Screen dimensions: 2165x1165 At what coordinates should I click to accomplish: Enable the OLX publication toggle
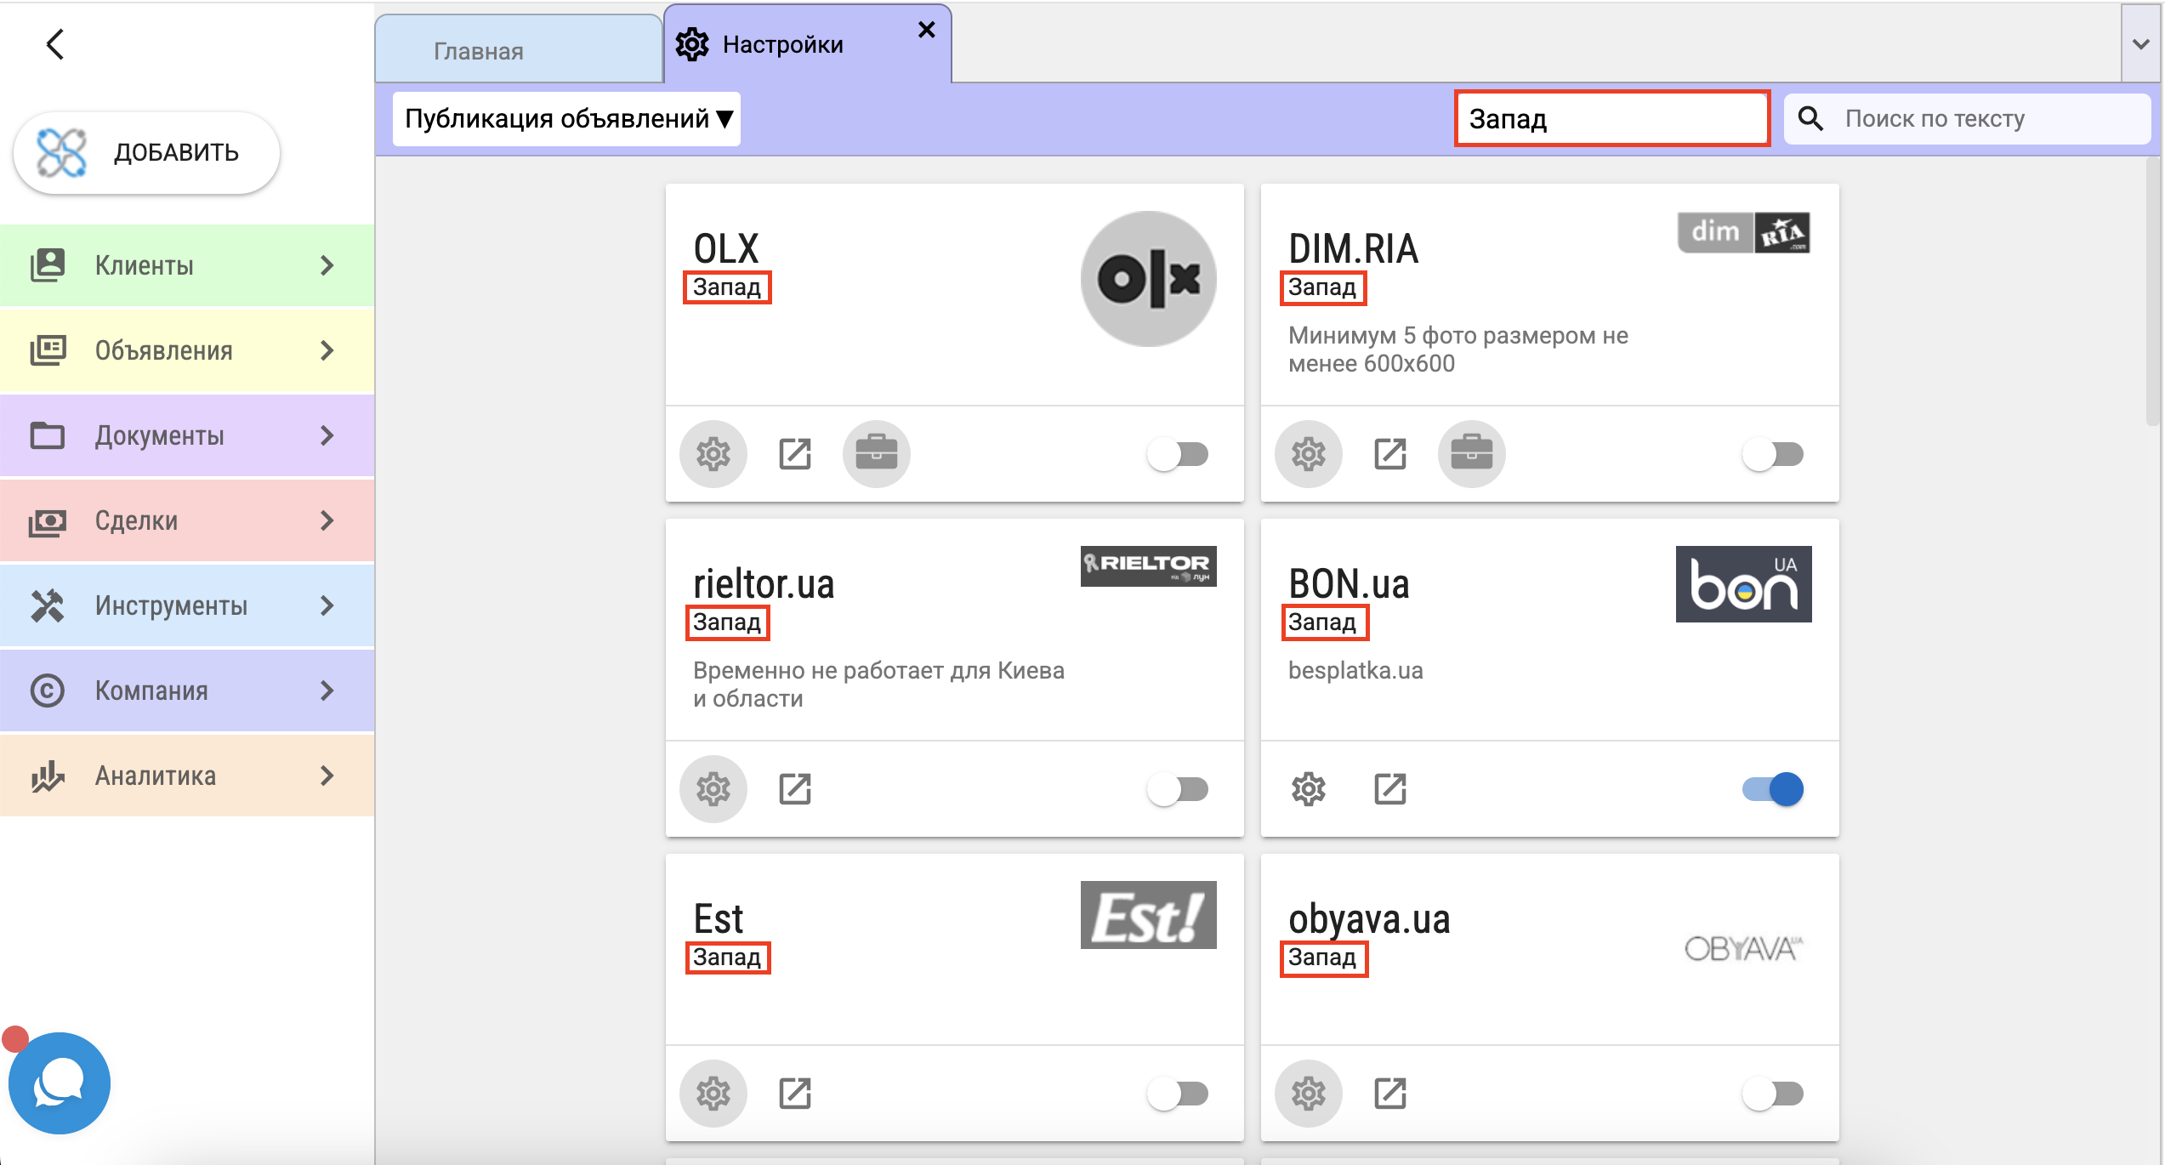pyautogui.click(x=1178, y=454)
